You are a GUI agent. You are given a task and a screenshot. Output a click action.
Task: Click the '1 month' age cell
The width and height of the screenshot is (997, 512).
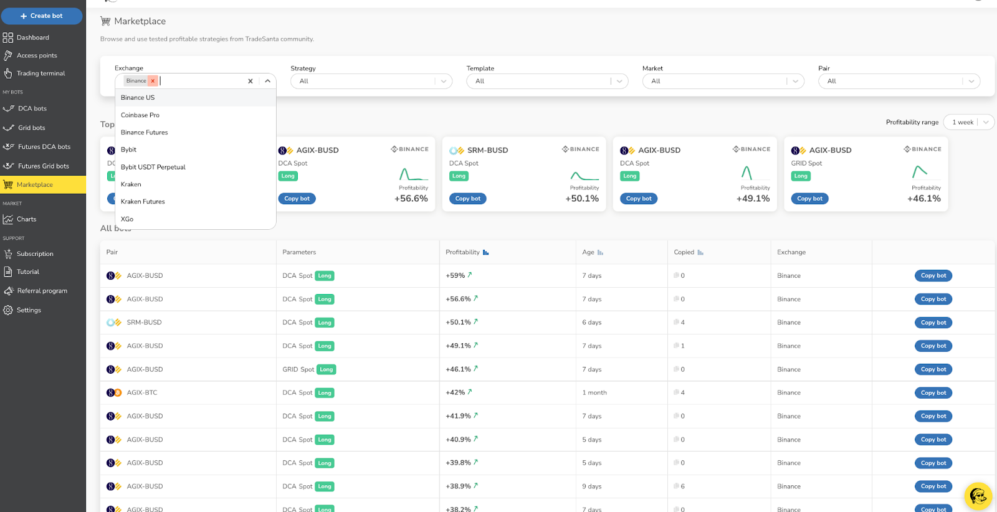594,393
